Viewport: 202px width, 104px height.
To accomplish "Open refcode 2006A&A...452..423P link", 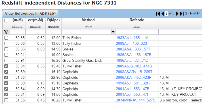I will point(134,77).
